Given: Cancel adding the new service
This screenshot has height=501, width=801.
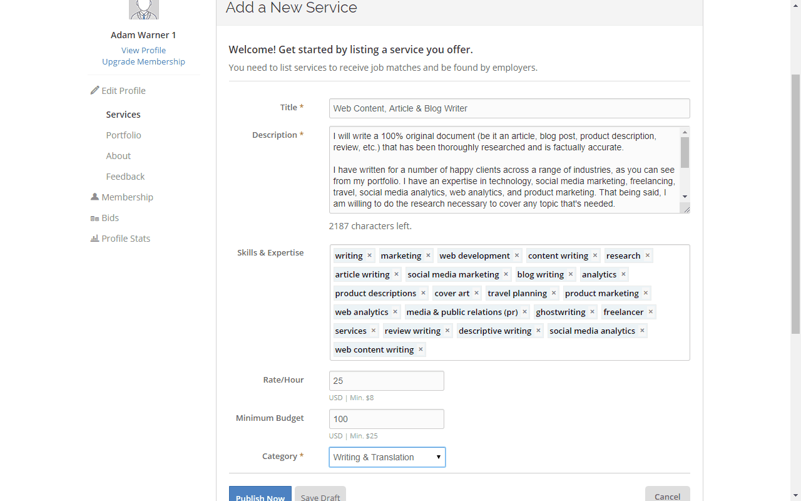Looking at the screenshot, I should click(x=668, y=495).
